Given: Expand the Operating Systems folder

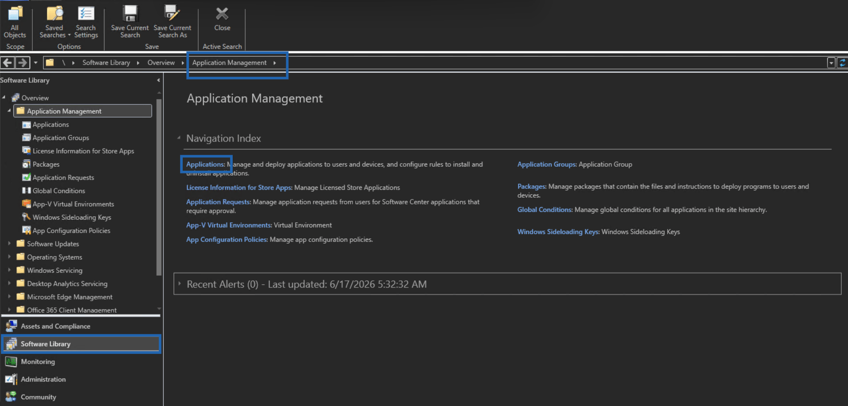Looking at the screenshot, I should coord(9,257).
